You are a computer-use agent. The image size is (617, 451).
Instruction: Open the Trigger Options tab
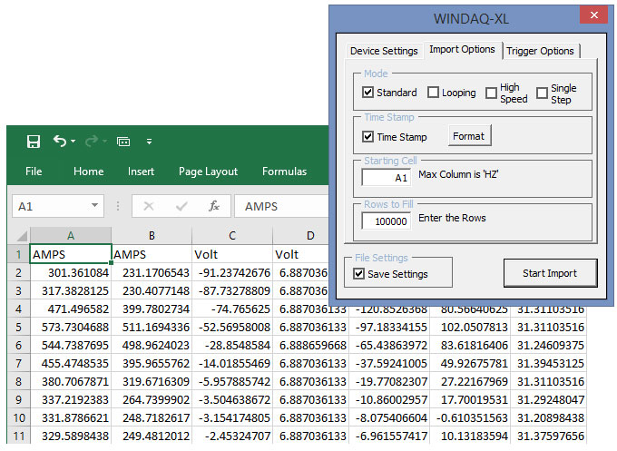click(x=540, y=51)
